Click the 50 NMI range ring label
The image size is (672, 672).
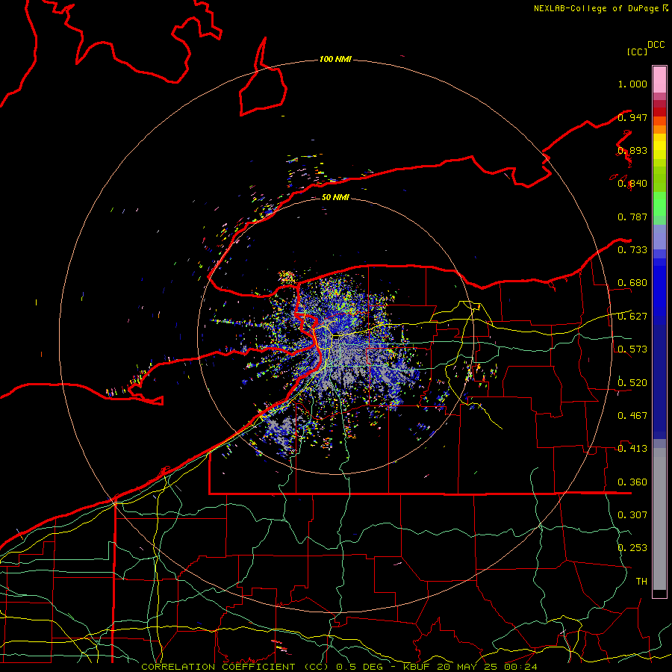point(335,197)
